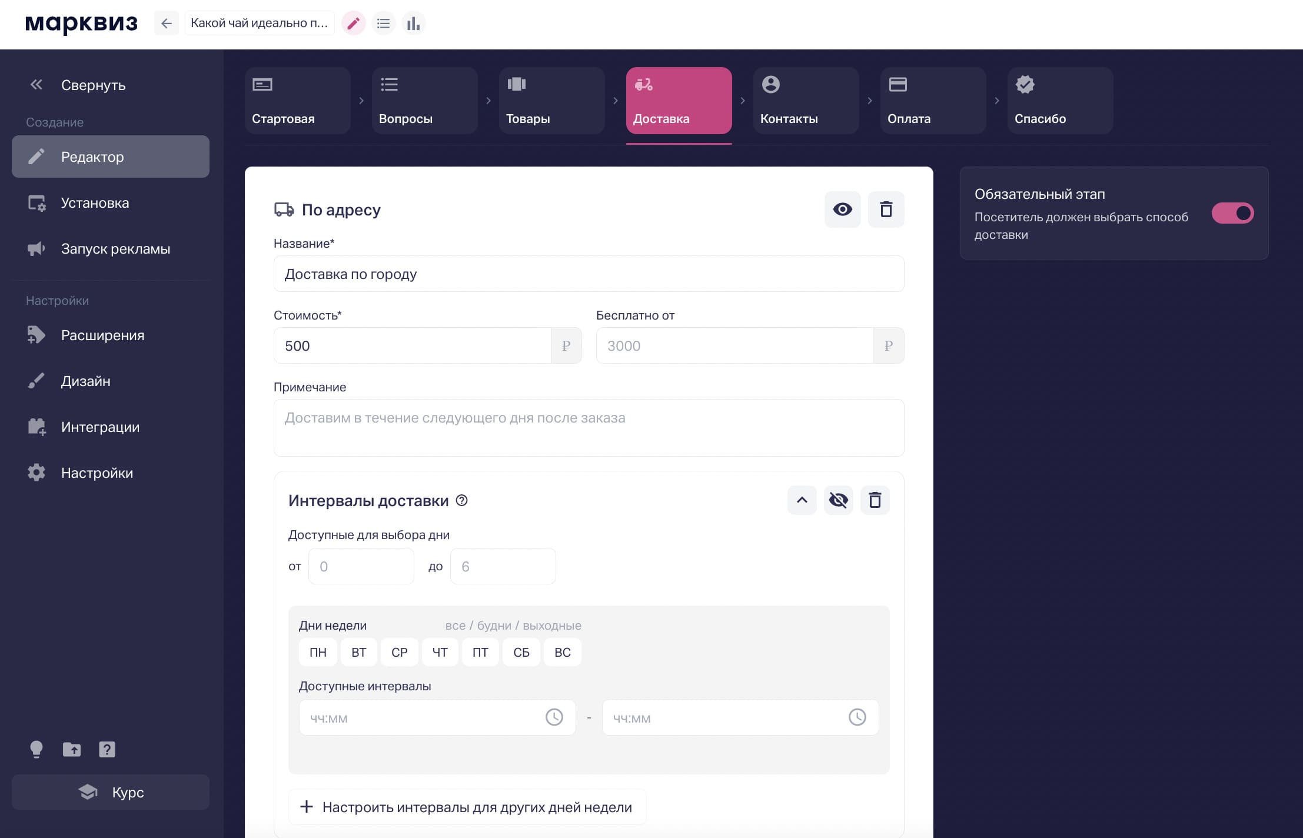Viewport: 1303px width, 838px height.
Task: Open the list view icon next to pencil
Action: click(384, 23)
